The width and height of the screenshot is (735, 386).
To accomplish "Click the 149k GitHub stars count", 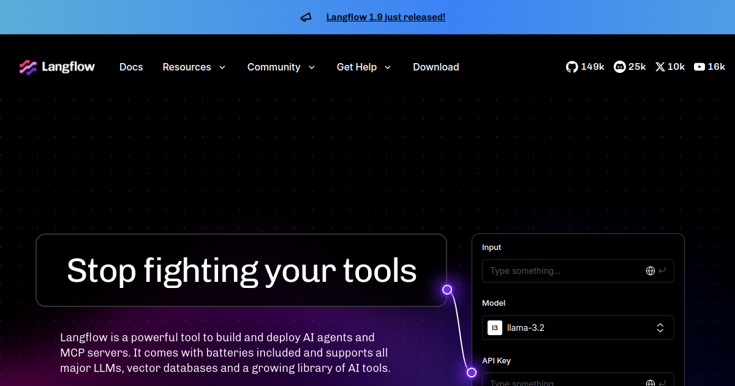I will [x=593, y=67].
